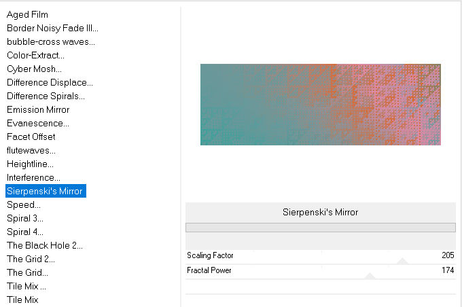
Task: Click Scaling Factor slider handle
Action: click(x=402, y=261)
